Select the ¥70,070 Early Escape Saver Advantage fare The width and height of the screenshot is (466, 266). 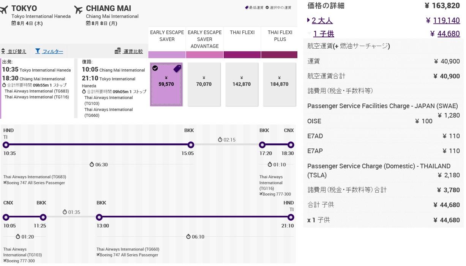(204, 84)
